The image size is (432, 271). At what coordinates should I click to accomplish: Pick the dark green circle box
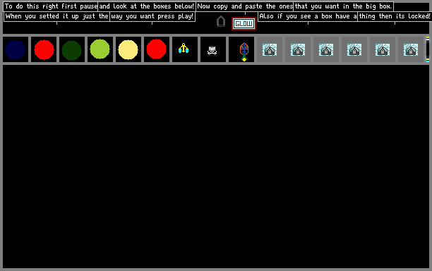tap(72, 49)
